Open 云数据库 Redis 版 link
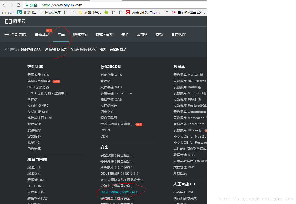The image size is (296, 204). [187, 87]
